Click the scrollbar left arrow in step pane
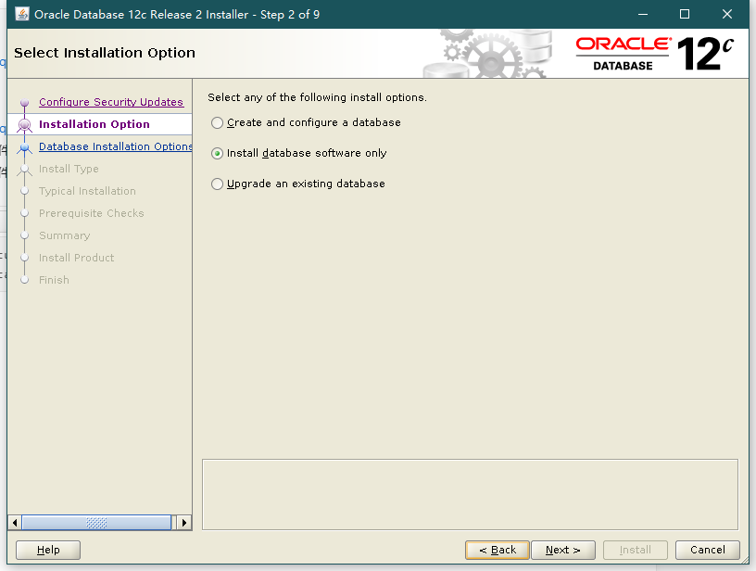 (15, 523)
